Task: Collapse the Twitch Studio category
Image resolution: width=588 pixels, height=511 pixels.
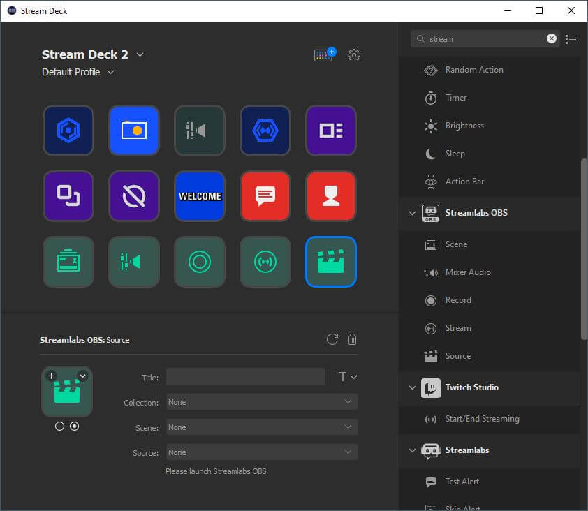Action: tap(412, 387)
